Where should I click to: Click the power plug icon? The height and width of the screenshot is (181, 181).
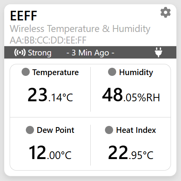pos(158,52)
